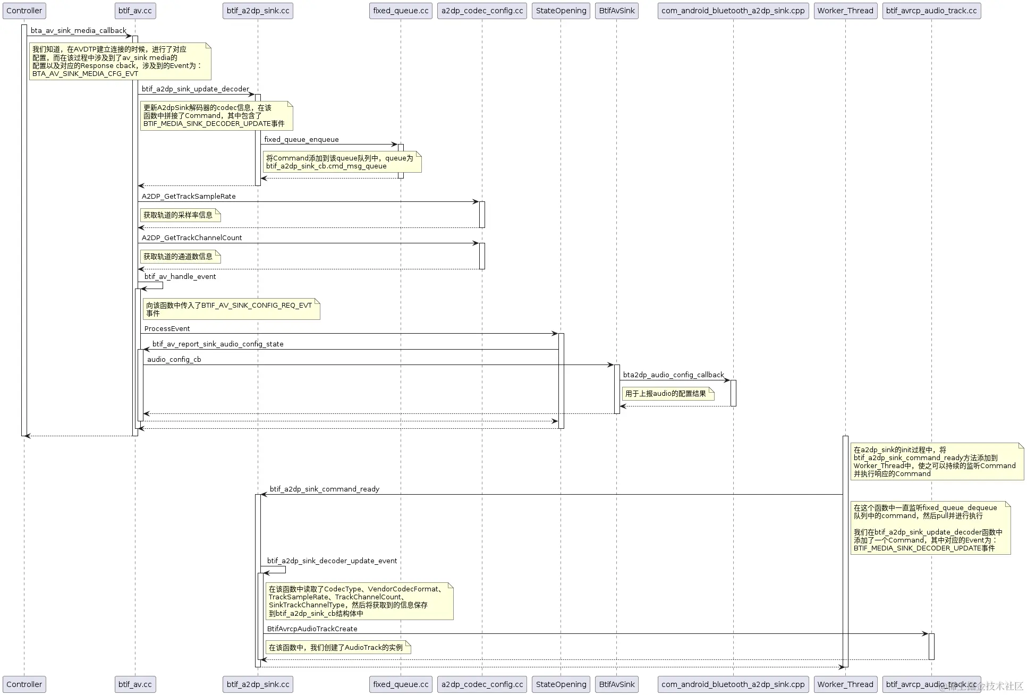Select the top btif_a2dp_sink.cc header box
This screenshot has height=695, width=1027.
(x=258, y=11)
